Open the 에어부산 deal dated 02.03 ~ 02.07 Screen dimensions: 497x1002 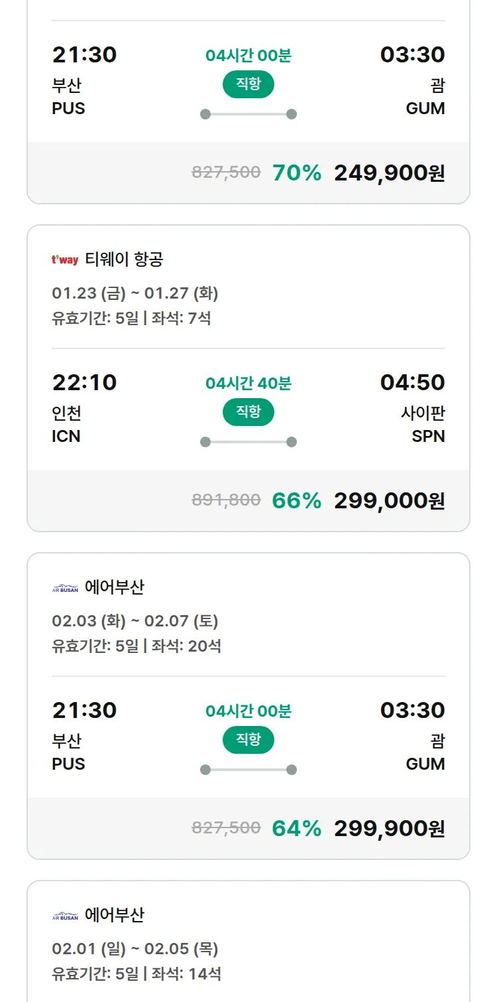[x=115, y=587]
